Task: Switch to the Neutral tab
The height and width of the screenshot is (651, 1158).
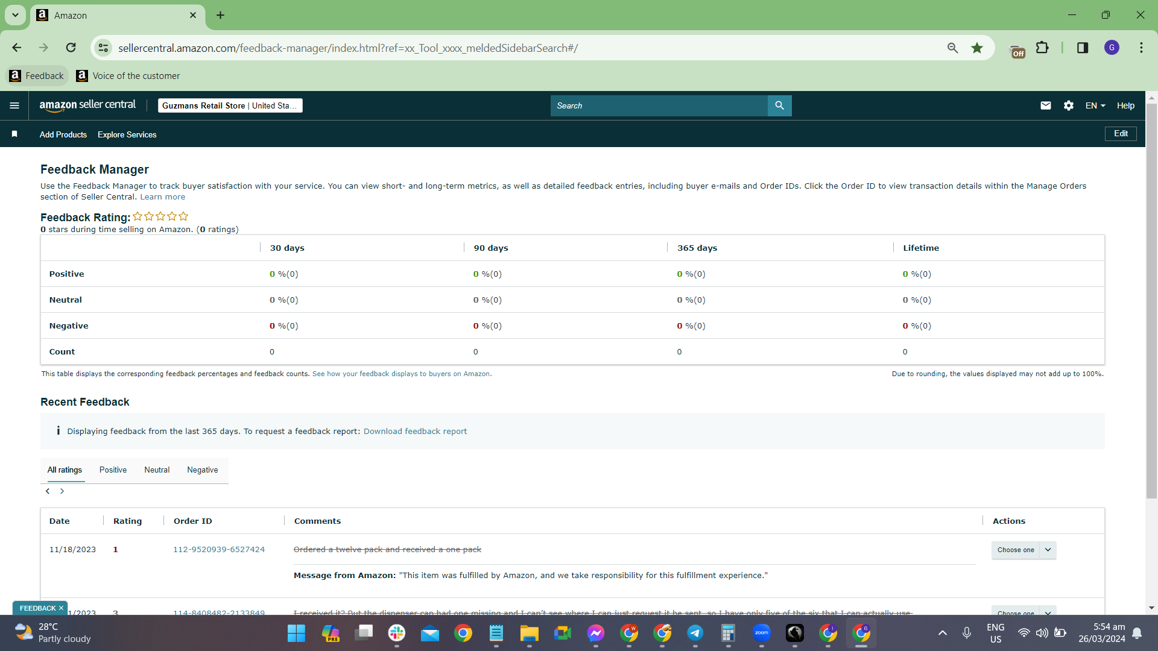Action: (157, 470)
